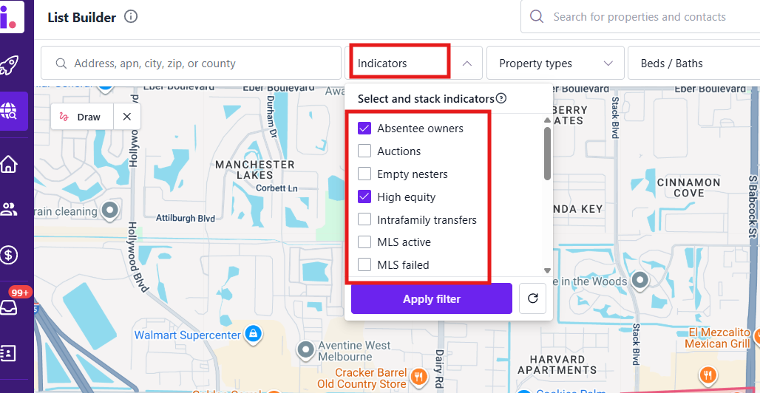
Task: Click the List Builder info icon
Action: point(131,17)
